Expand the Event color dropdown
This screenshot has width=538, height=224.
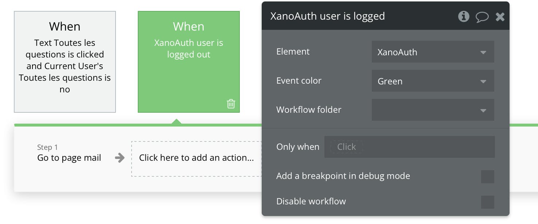[432, 81]
